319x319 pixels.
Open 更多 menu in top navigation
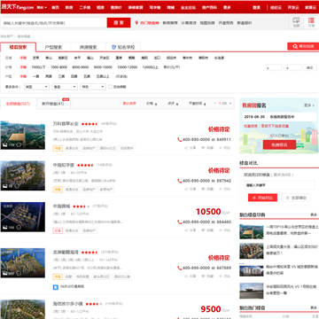click(227, 7)
